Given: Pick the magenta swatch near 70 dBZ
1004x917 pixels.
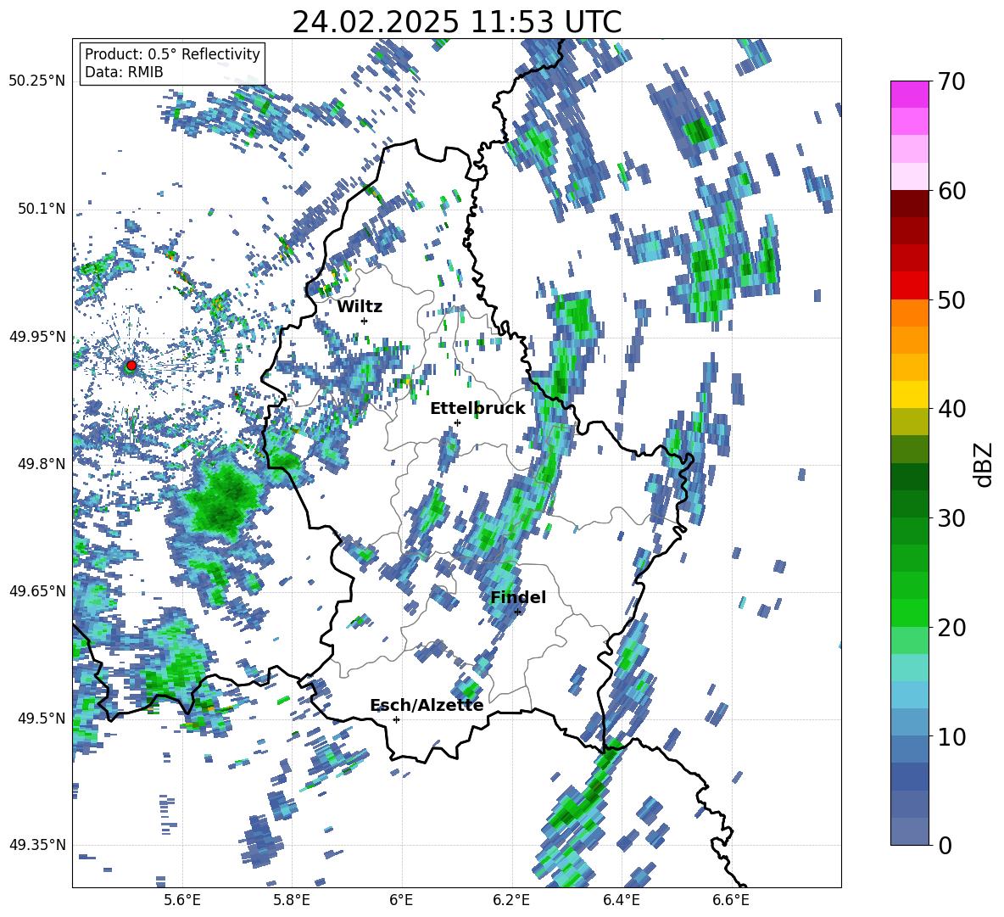Looking at the screenshot, I should pyautogui.click(x=909, y=94).
